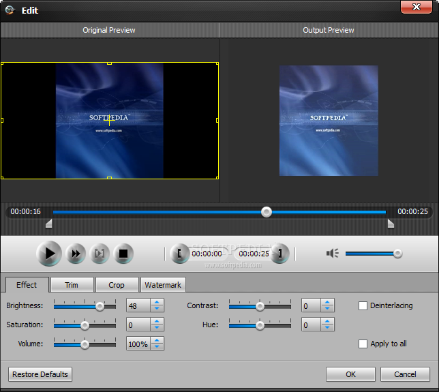This screenshot has height=392, width=439.
Task: Set trim end point with right bracket
Action: pyautogui.click(x=280, y=254)
